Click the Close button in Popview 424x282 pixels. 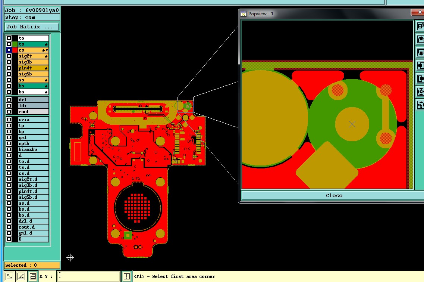pyautogui.click(x=334, y=196)
